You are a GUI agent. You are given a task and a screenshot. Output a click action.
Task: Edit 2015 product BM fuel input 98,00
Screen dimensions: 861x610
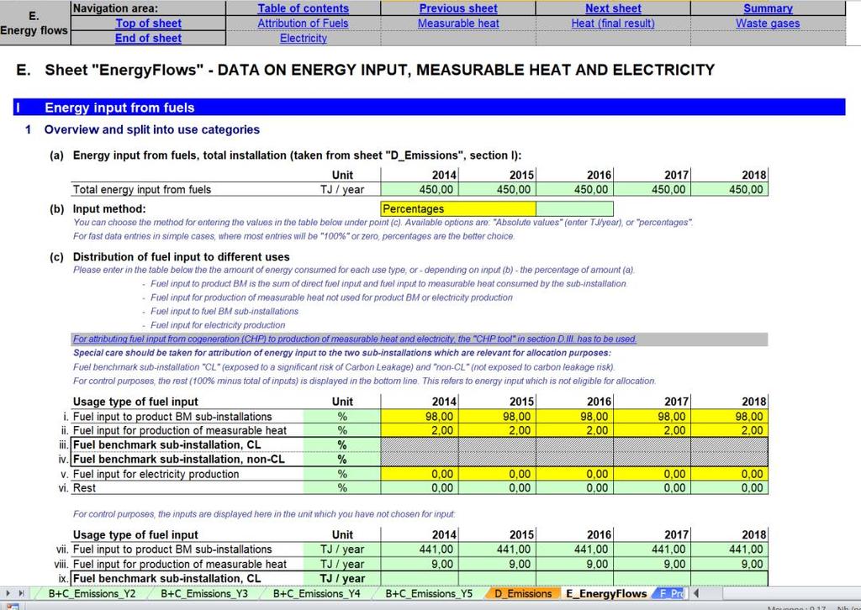tap(497, 417)
